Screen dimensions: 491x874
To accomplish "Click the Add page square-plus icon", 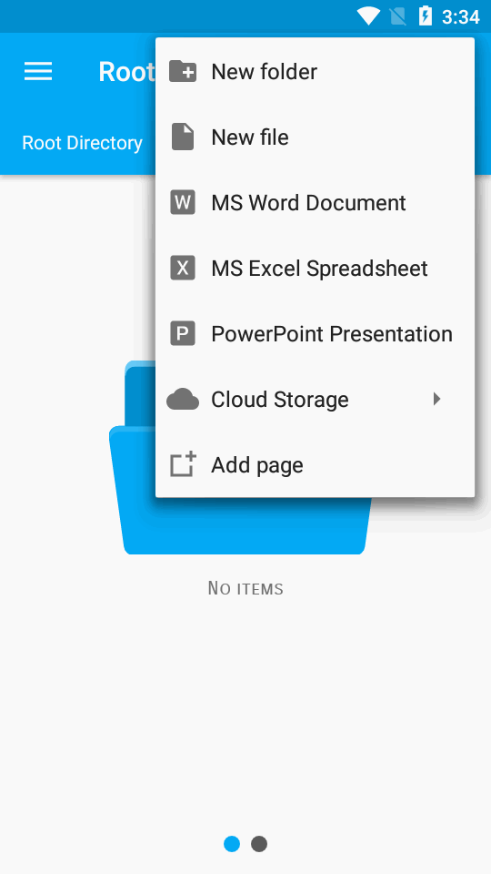I will (183, 464).
